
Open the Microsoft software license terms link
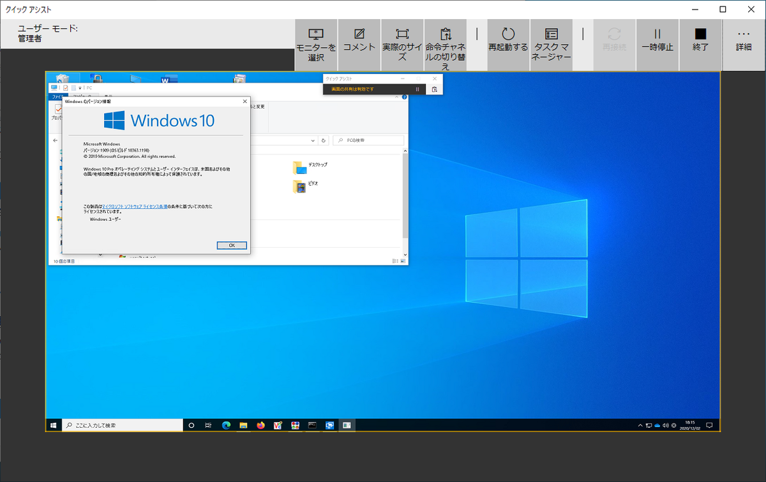click(x=135, y=207)
